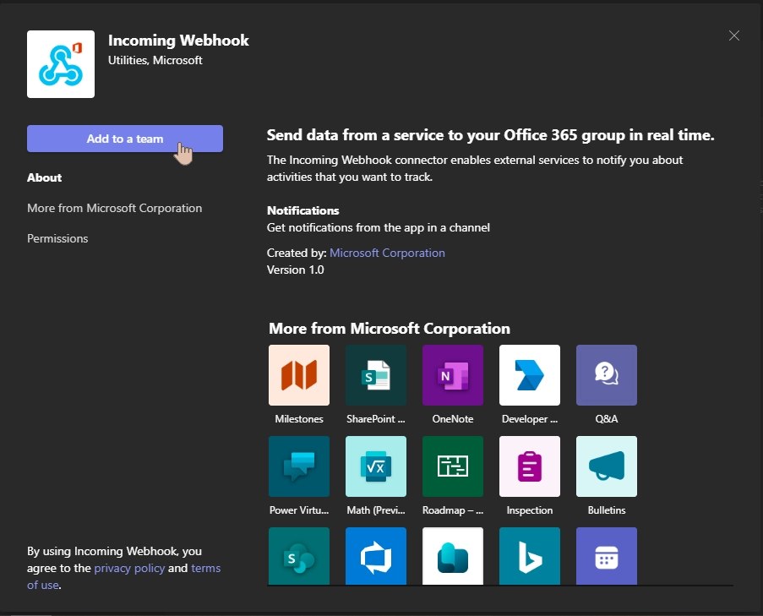Click the Bulletins label text

[607, 510]
